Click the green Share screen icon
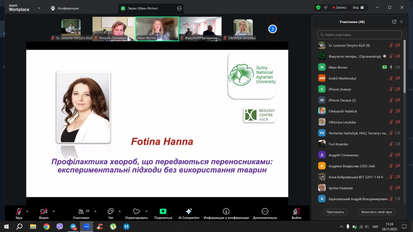Image resolution: width=413 pixels, height=232 pixels. pyautogui.click(x=163, y=212)
